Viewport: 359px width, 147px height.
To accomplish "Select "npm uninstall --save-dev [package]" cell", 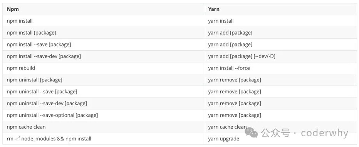I will click(103, 103).
